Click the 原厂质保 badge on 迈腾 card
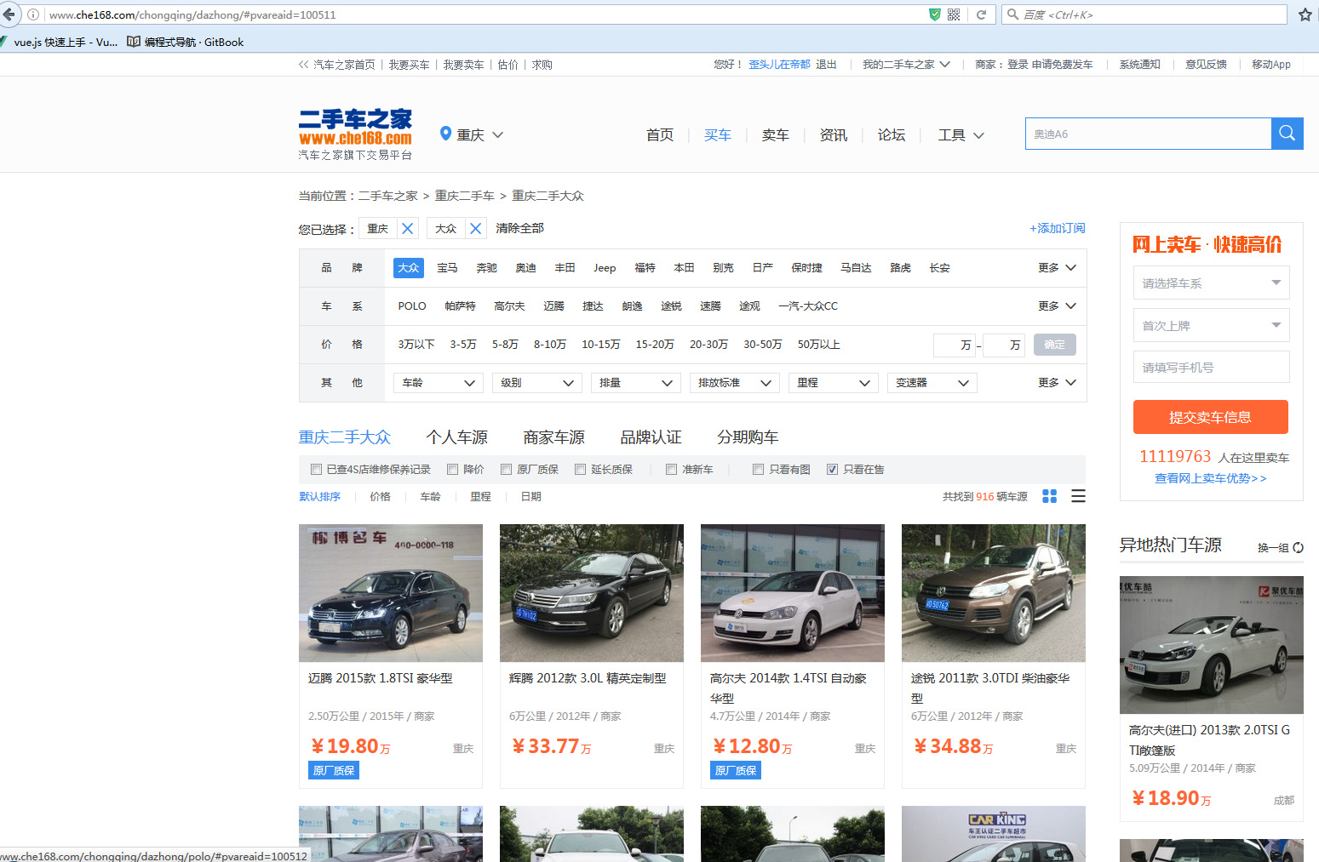The width and height of the screenshot is (1319, 862). 334,770
